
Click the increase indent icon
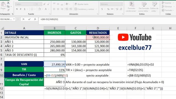coord(71,9)
